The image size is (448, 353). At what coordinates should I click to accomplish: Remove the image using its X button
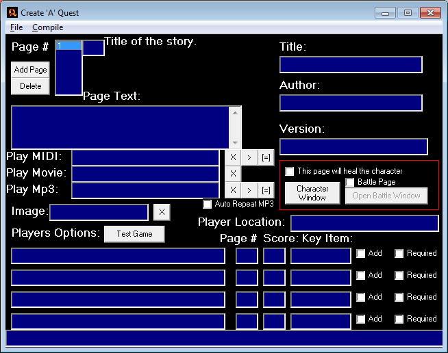point(162,212)
